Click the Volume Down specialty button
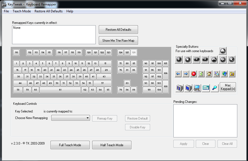This screenshot has height=161, width=248. coord(223,60)
